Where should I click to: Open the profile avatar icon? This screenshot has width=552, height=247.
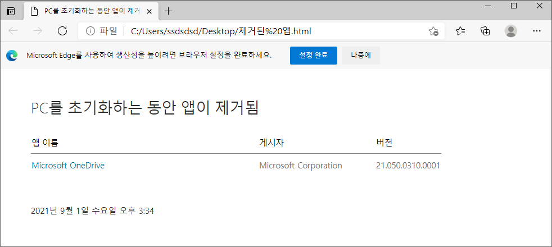pyautogui.click(x=511, y=31)
